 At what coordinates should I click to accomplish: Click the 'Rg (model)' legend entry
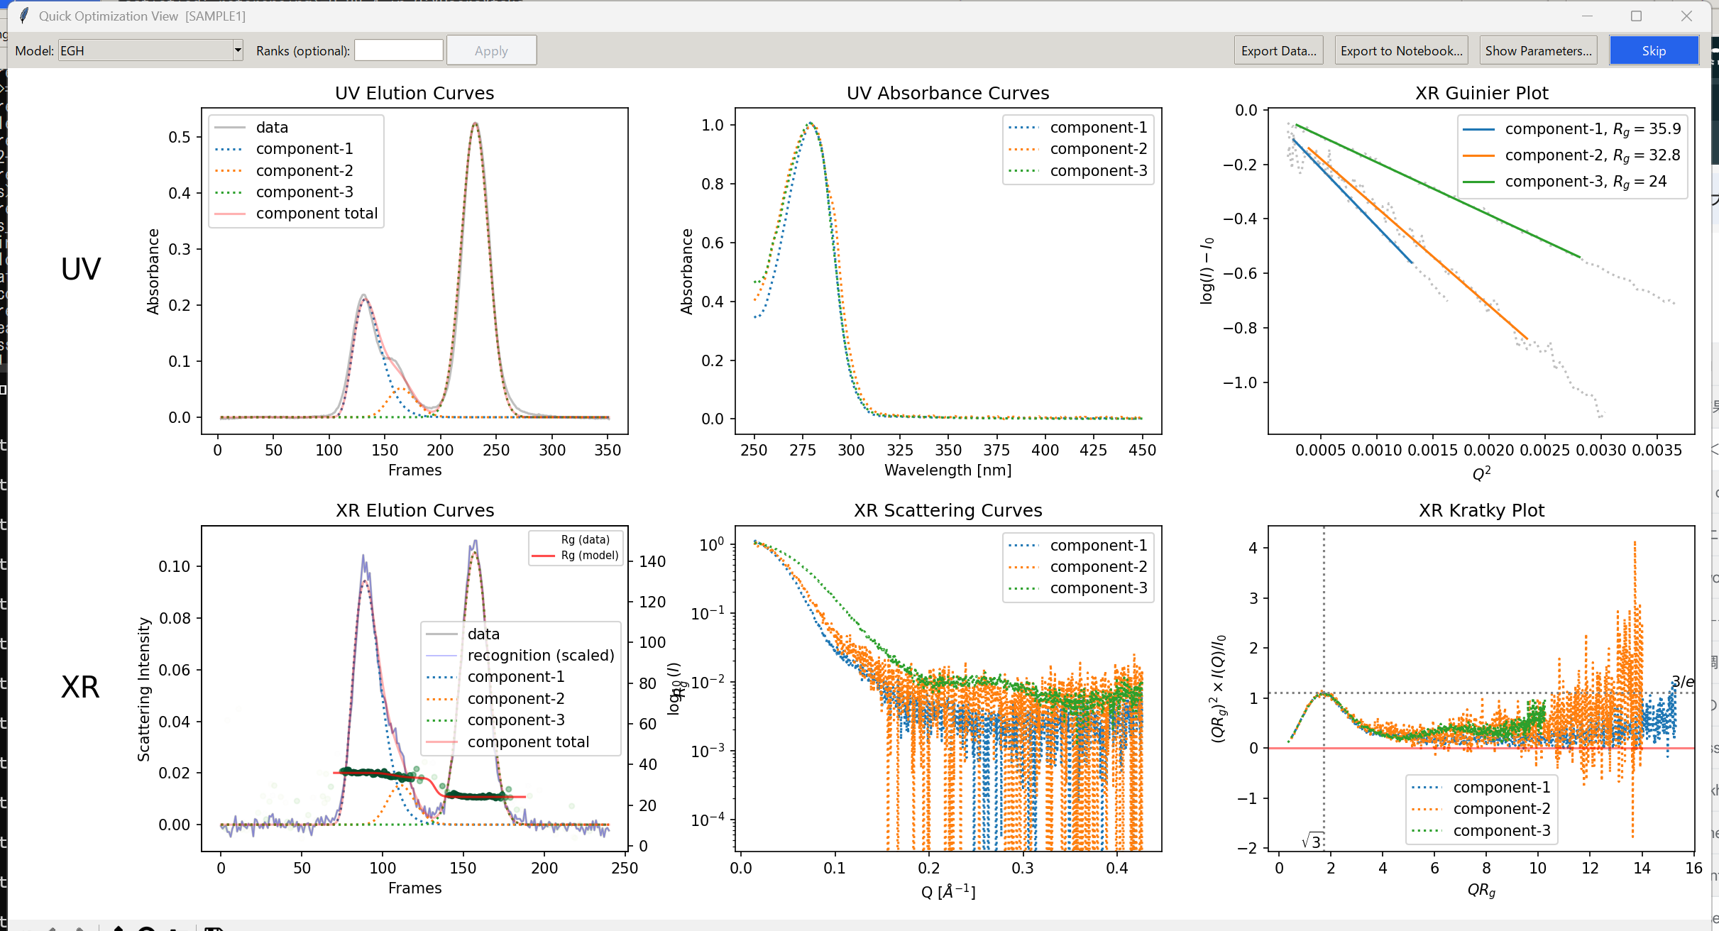click(x=576, y=555)
